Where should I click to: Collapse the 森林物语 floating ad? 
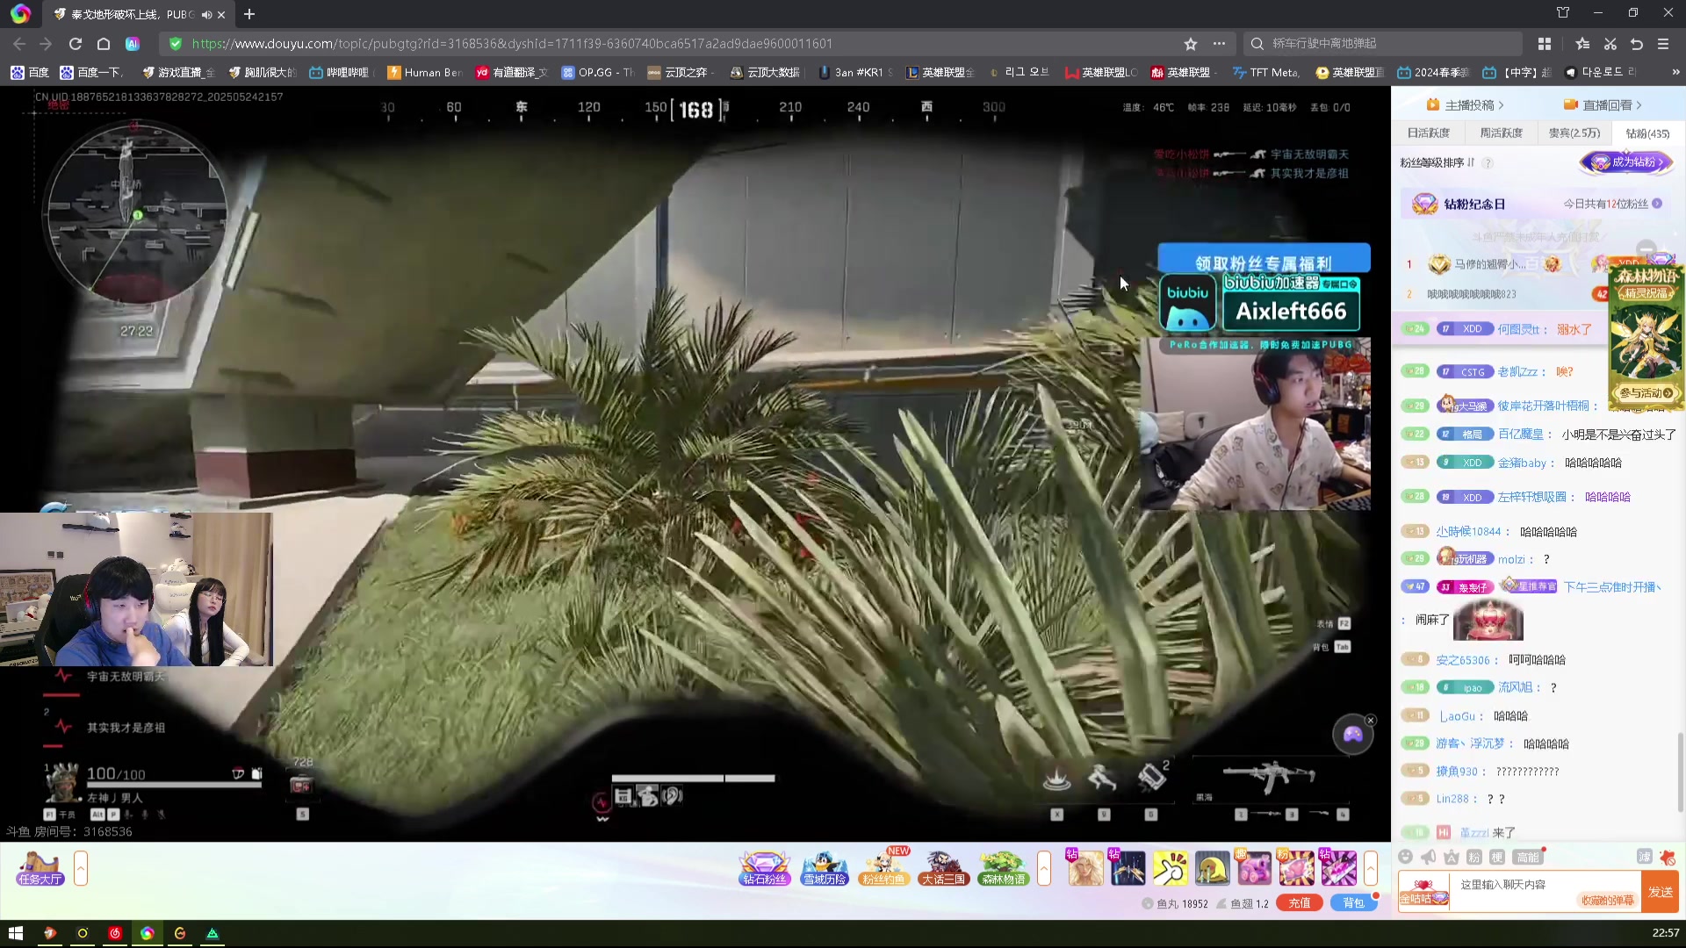point(1646,249)
